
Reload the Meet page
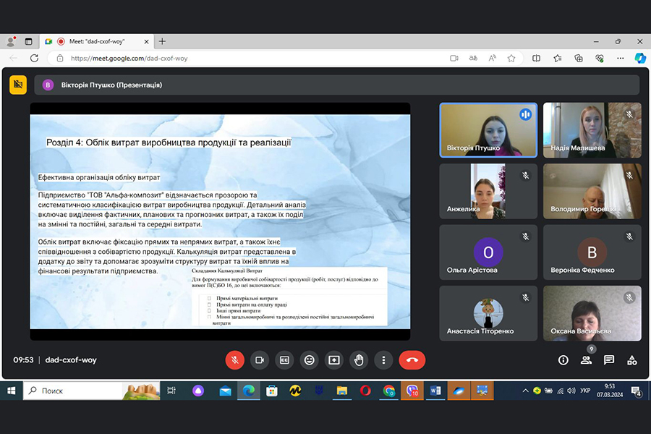pos(34,58)
